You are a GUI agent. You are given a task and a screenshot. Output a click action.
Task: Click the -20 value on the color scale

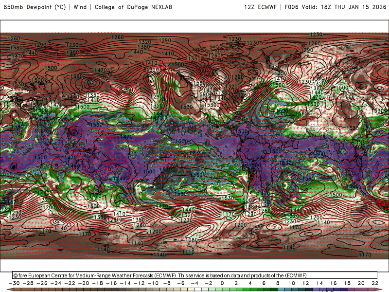pos(84,283)
